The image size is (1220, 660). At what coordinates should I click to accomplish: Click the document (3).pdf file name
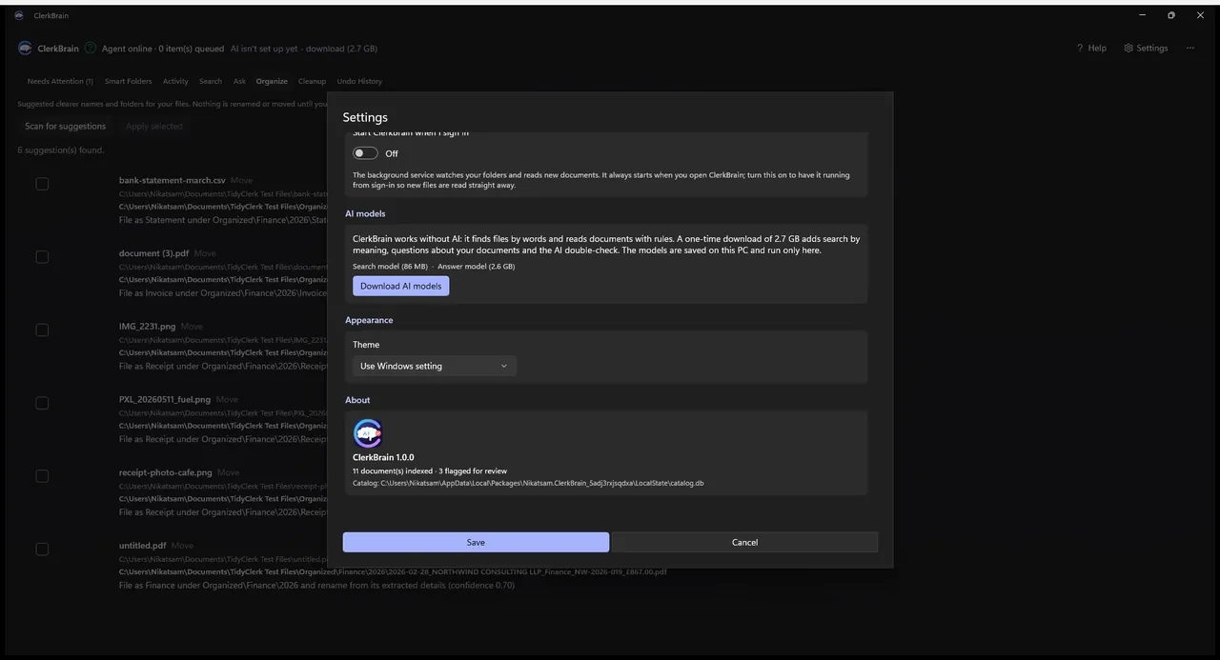tap(153, 253)
